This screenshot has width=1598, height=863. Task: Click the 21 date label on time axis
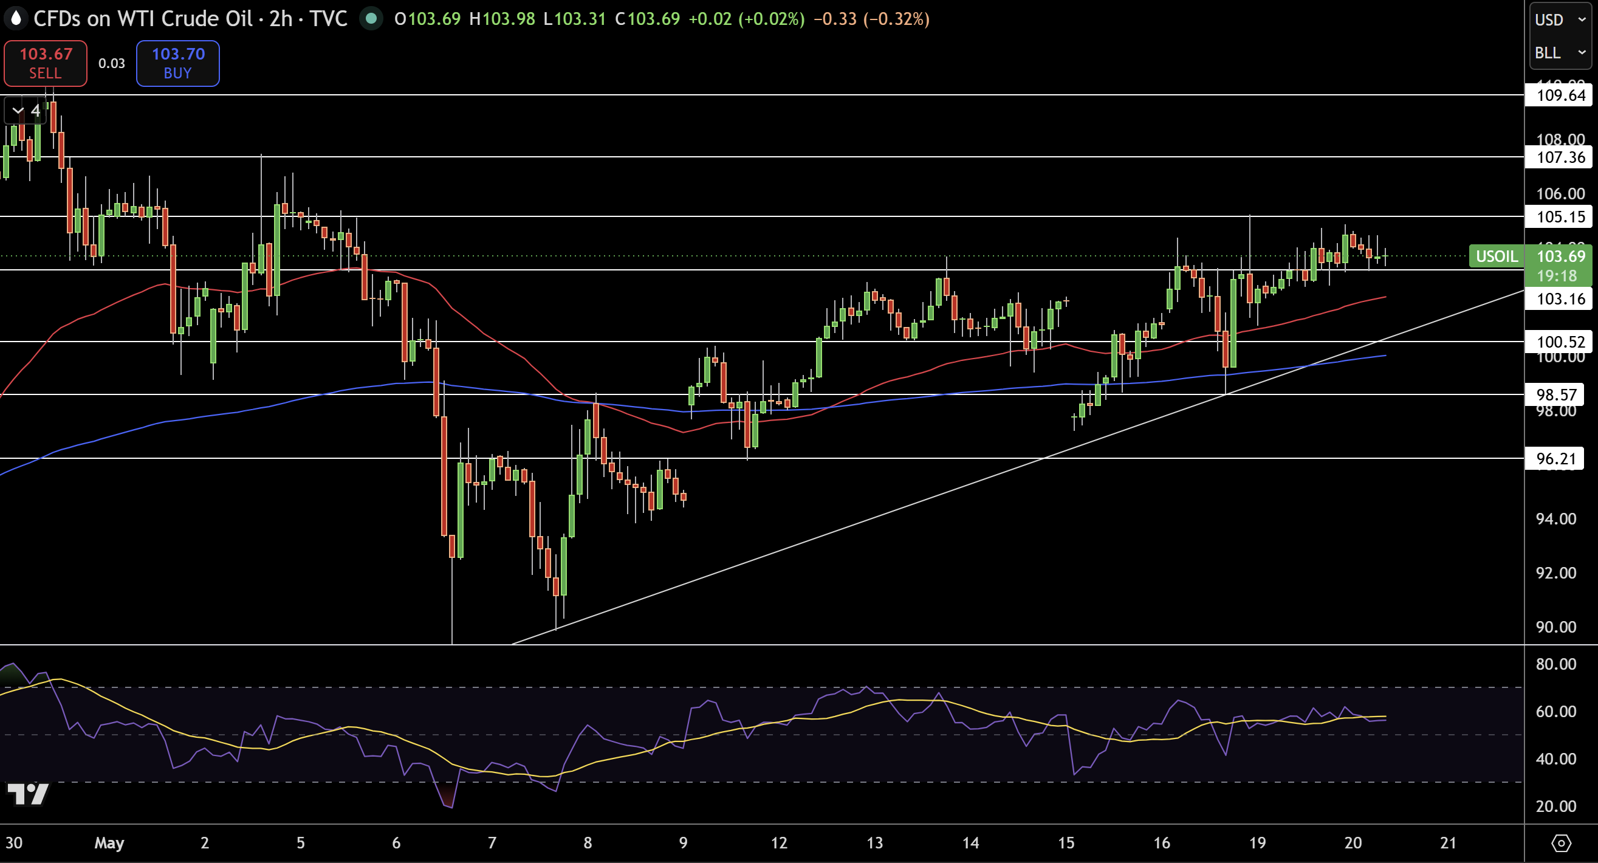click(x=1448, y=843)
